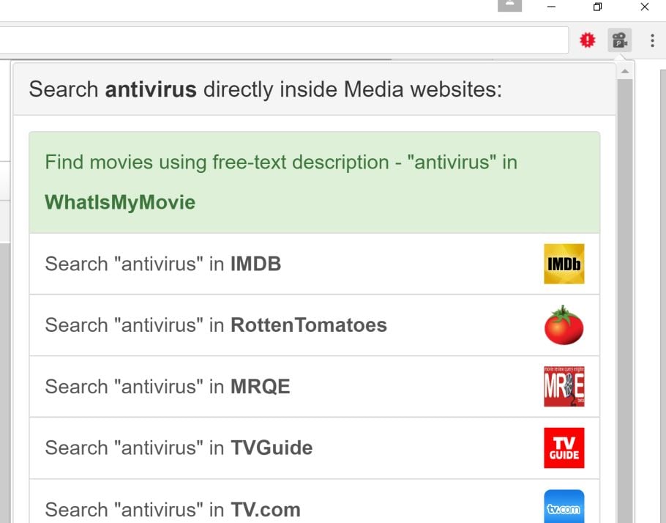Viewport: 666px width, 523px height.
Task: Click the browser address bar field
Action: click(x=284, y=40)
